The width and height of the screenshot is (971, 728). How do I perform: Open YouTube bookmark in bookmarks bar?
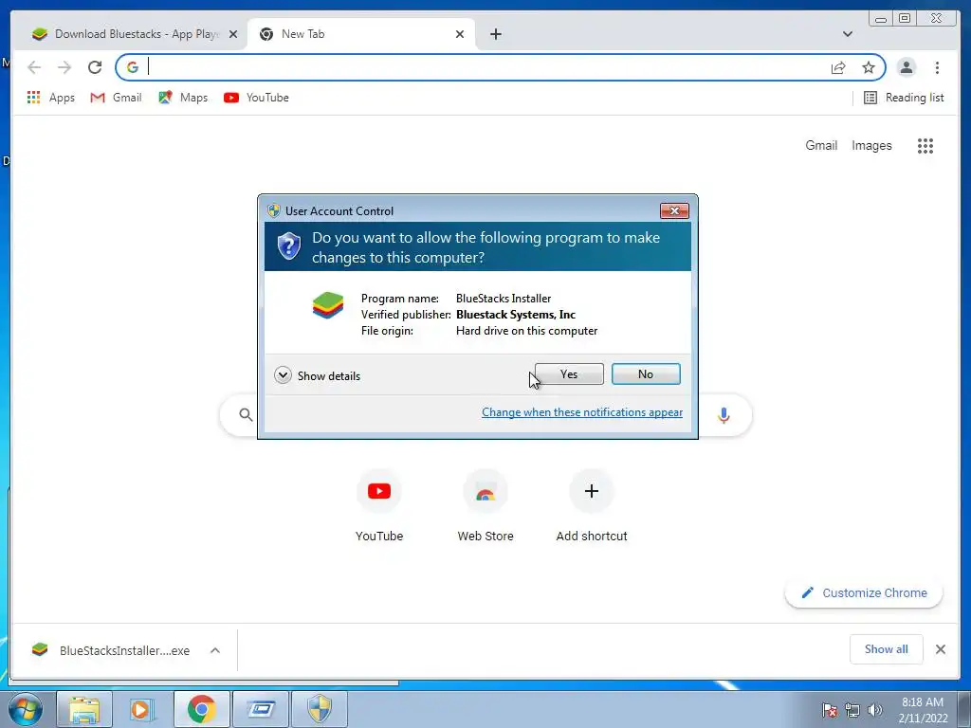click(x=256, y=98)
